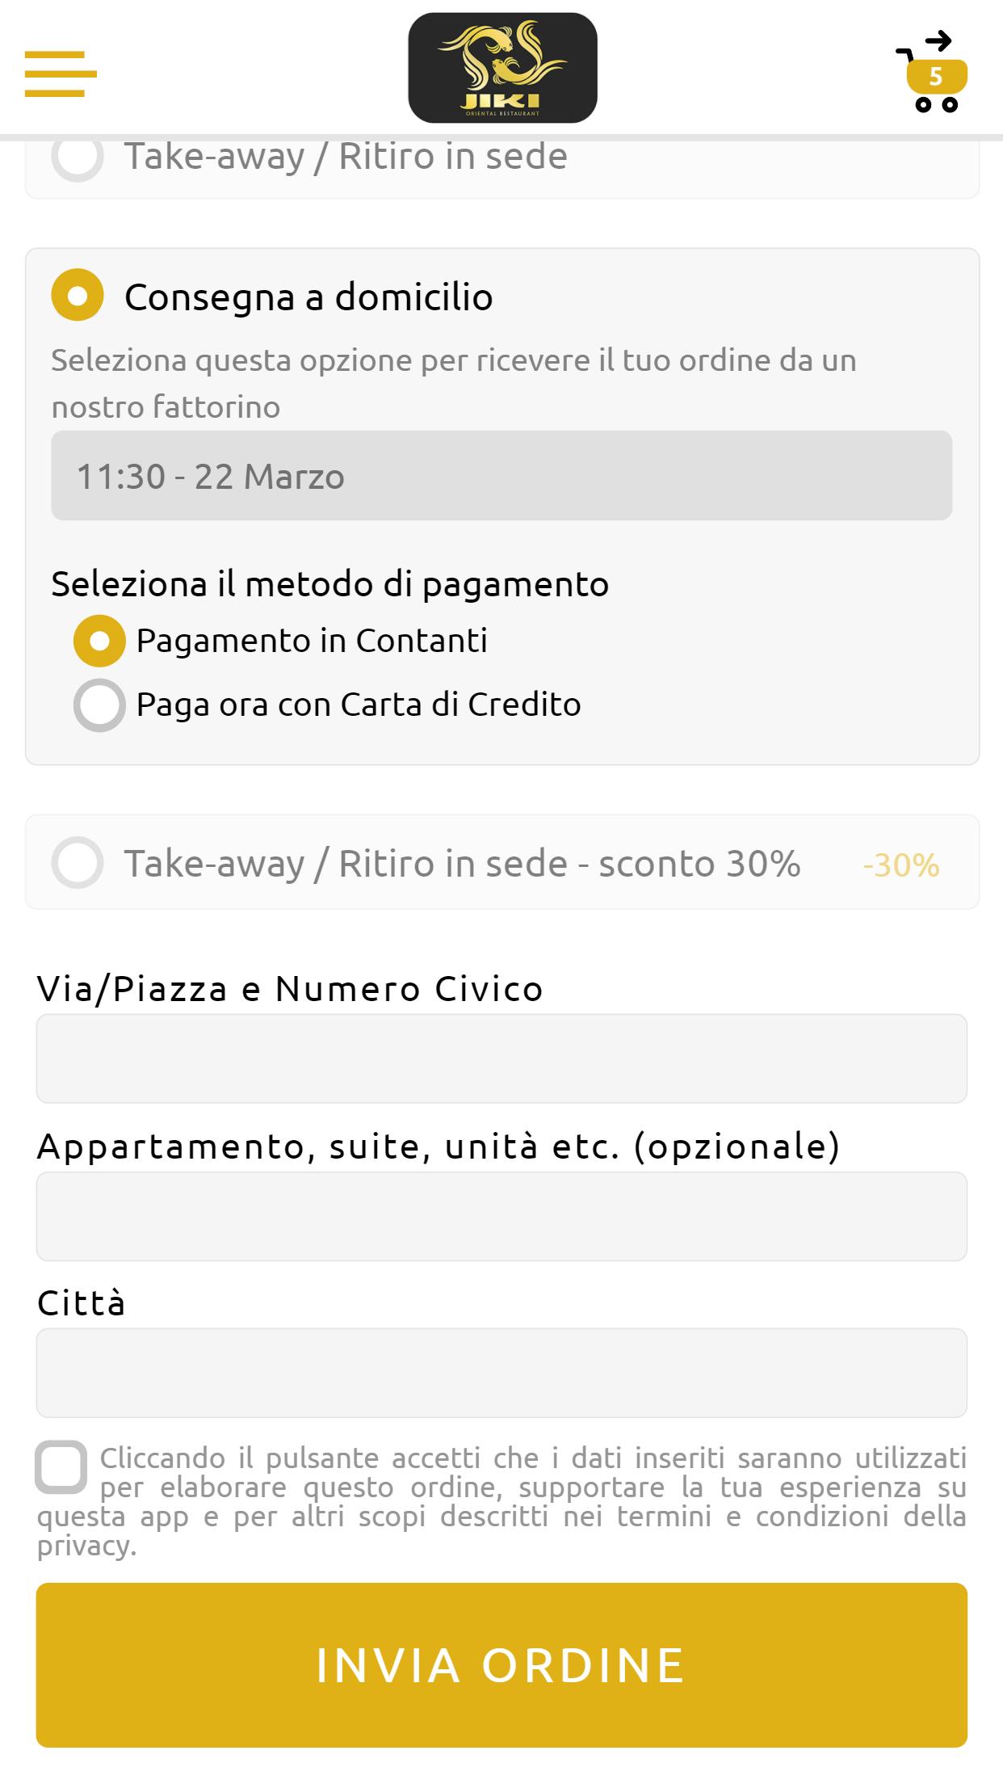Open delivery time selector 11:30 - 22 Marzo
This screenshot has width=1003, height=1784.
click(501, 476)
